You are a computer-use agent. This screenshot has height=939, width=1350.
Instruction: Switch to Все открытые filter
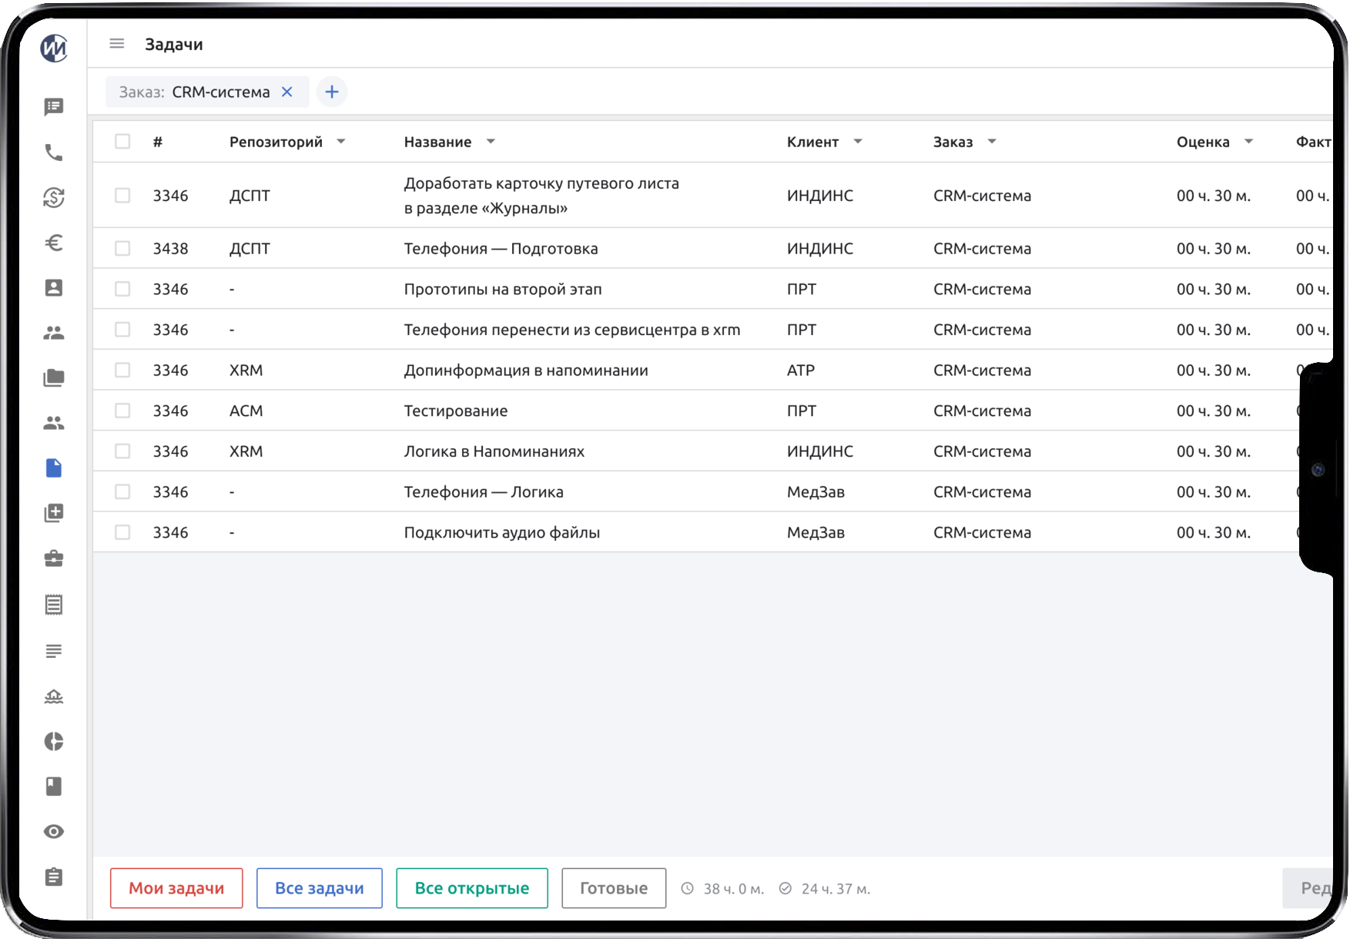(471, 888)
